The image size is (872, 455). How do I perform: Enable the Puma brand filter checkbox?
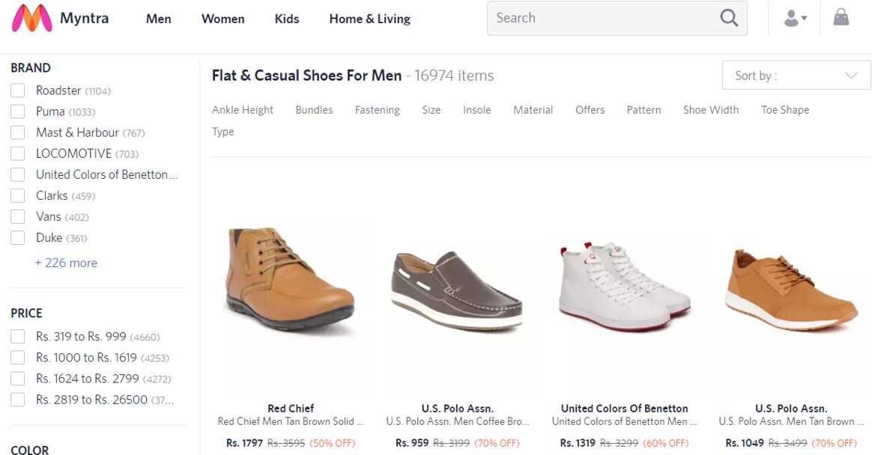point(18,112)
